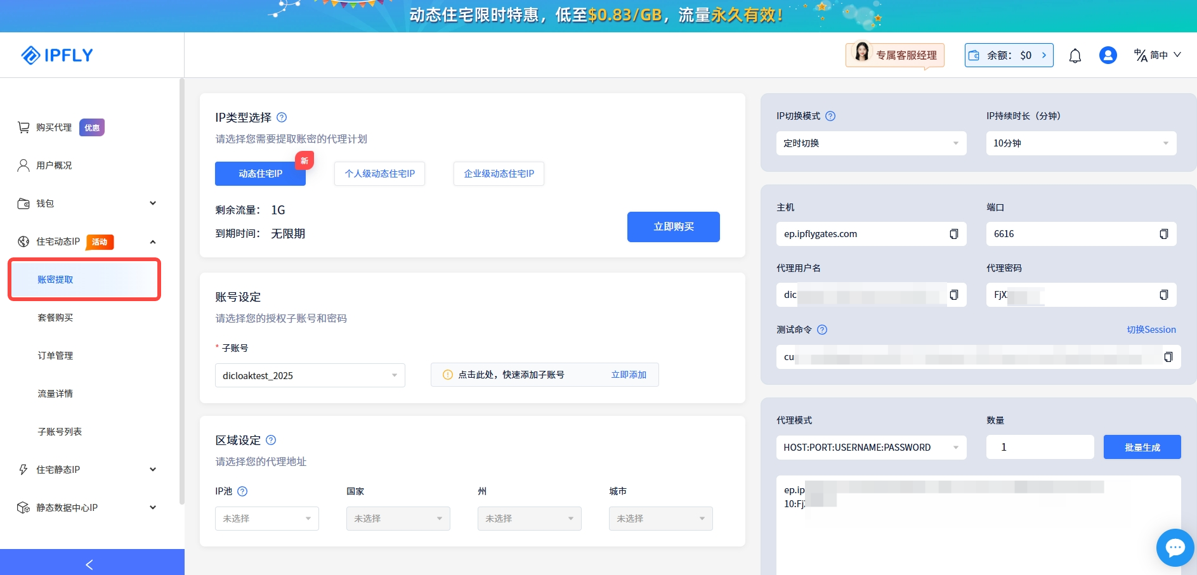This screenshot has width=1197, height=575.
Task: Open 用户概况 in the sidebar
Action: pos(54,165)
